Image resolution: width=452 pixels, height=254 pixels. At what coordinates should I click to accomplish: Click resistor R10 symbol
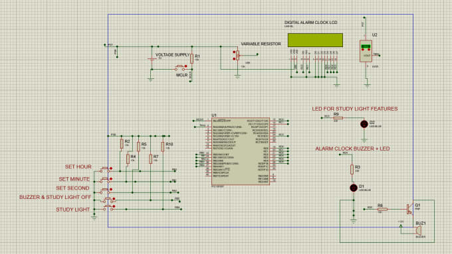(x=163, y=147)
